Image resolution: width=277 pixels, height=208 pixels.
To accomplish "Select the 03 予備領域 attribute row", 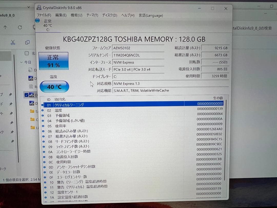I will click(133, 115).
